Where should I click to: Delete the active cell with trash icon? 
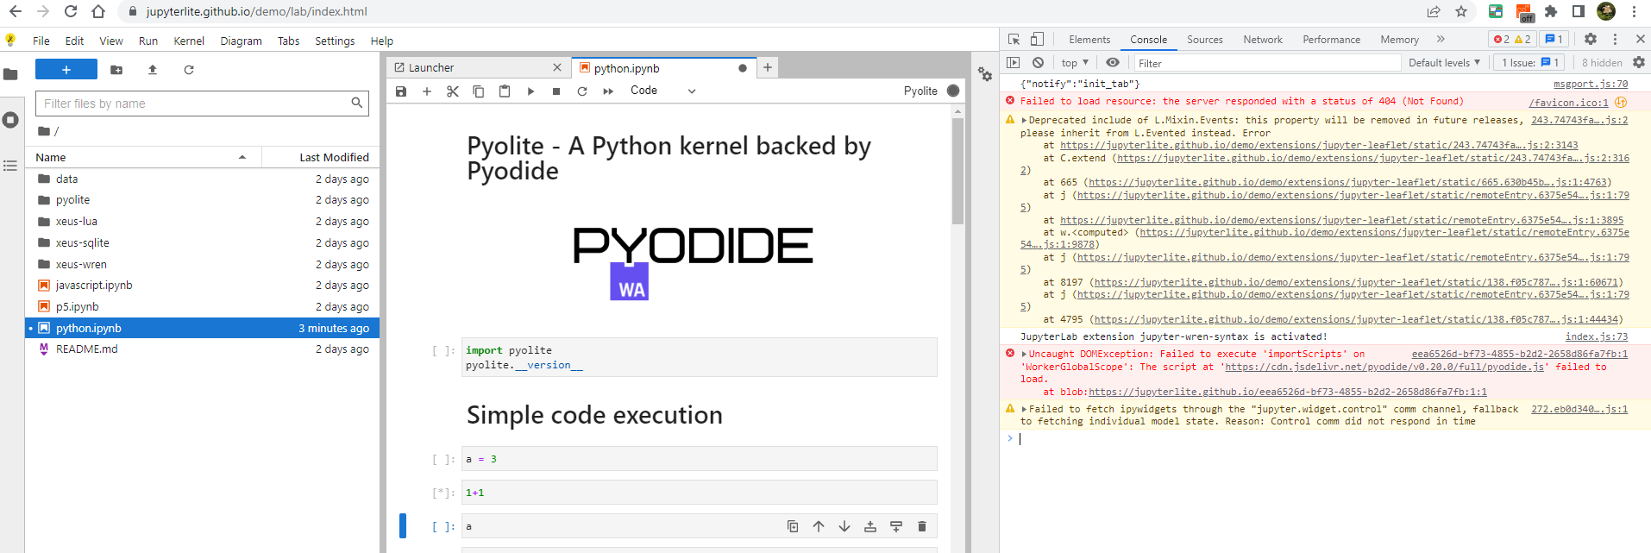[x=922, y=526]
